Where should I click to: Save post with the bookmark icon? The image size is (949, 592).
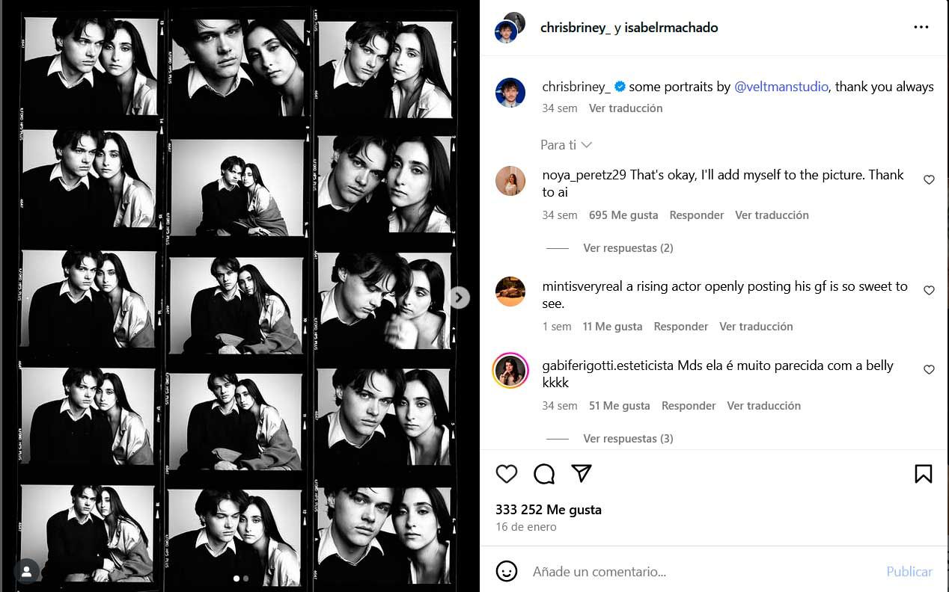pos(923,474)
